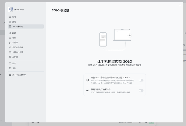Go to MCP settings
The width and height of the screenshot is (186, 126).
(x=26, y=33)
